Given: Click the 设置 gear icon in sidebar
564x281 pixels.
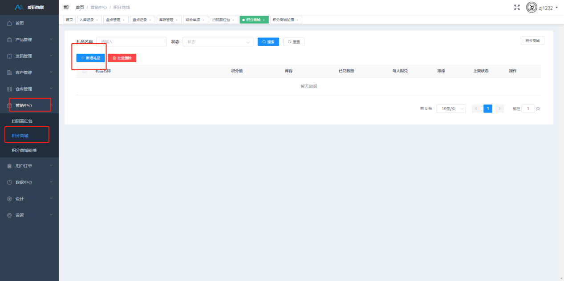Looking at the screenshot, I should (9, 215).
